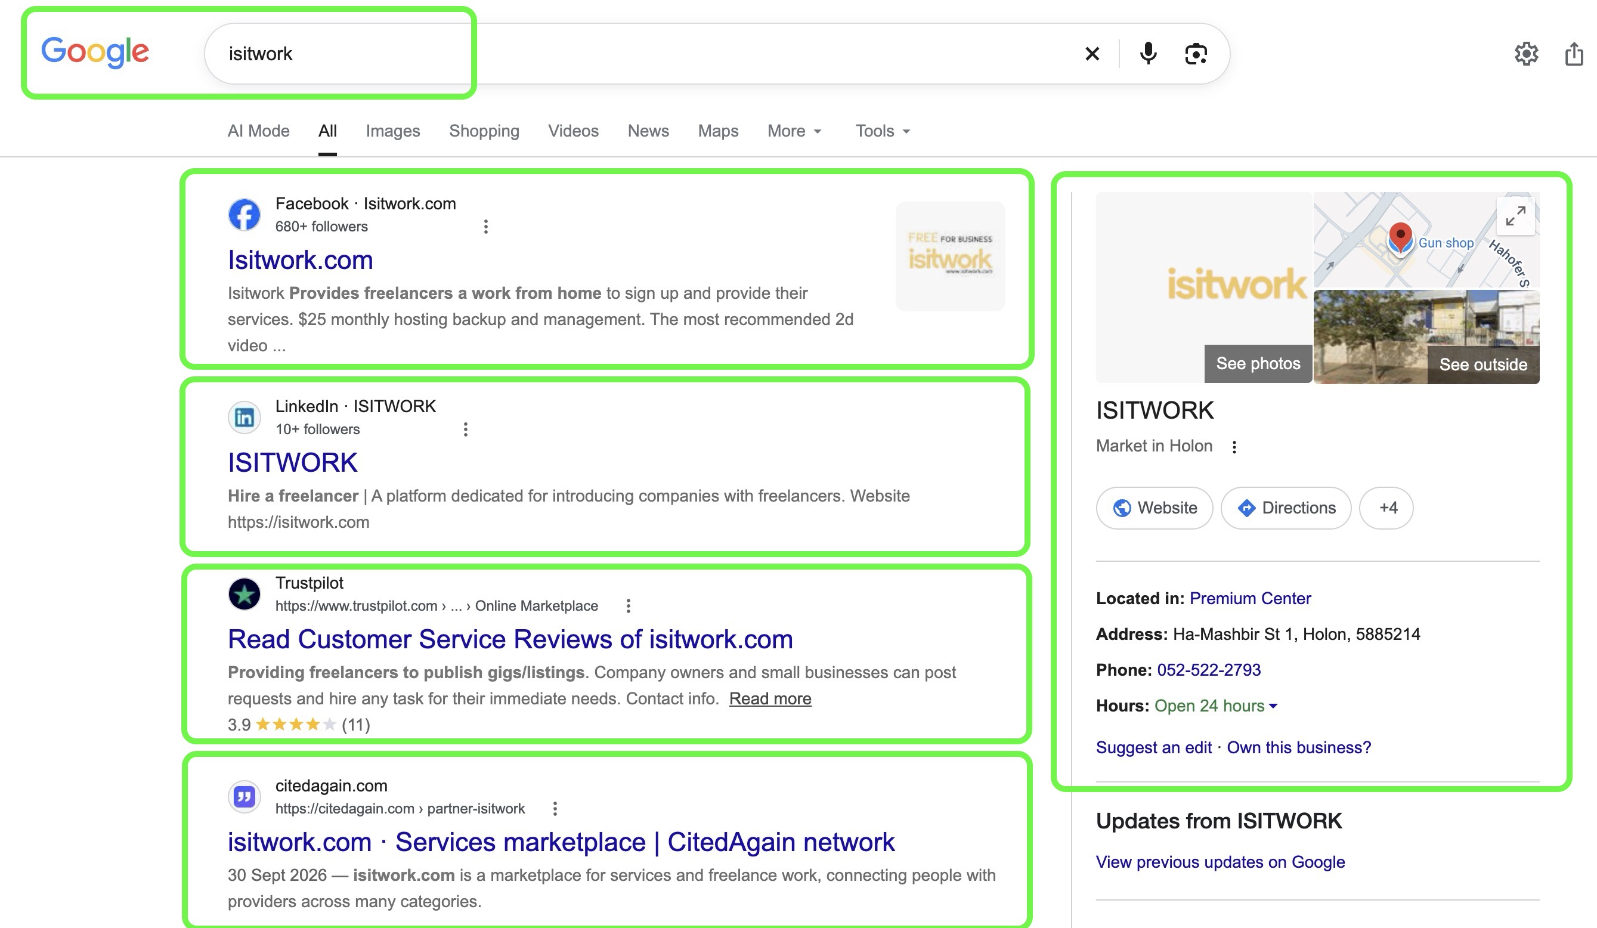Switch to the Shopping tab

(484, 131)
